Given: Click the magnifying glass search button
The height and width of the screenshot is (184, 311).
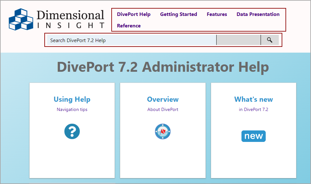Looking at the screenshot, I should click(270, 40).
